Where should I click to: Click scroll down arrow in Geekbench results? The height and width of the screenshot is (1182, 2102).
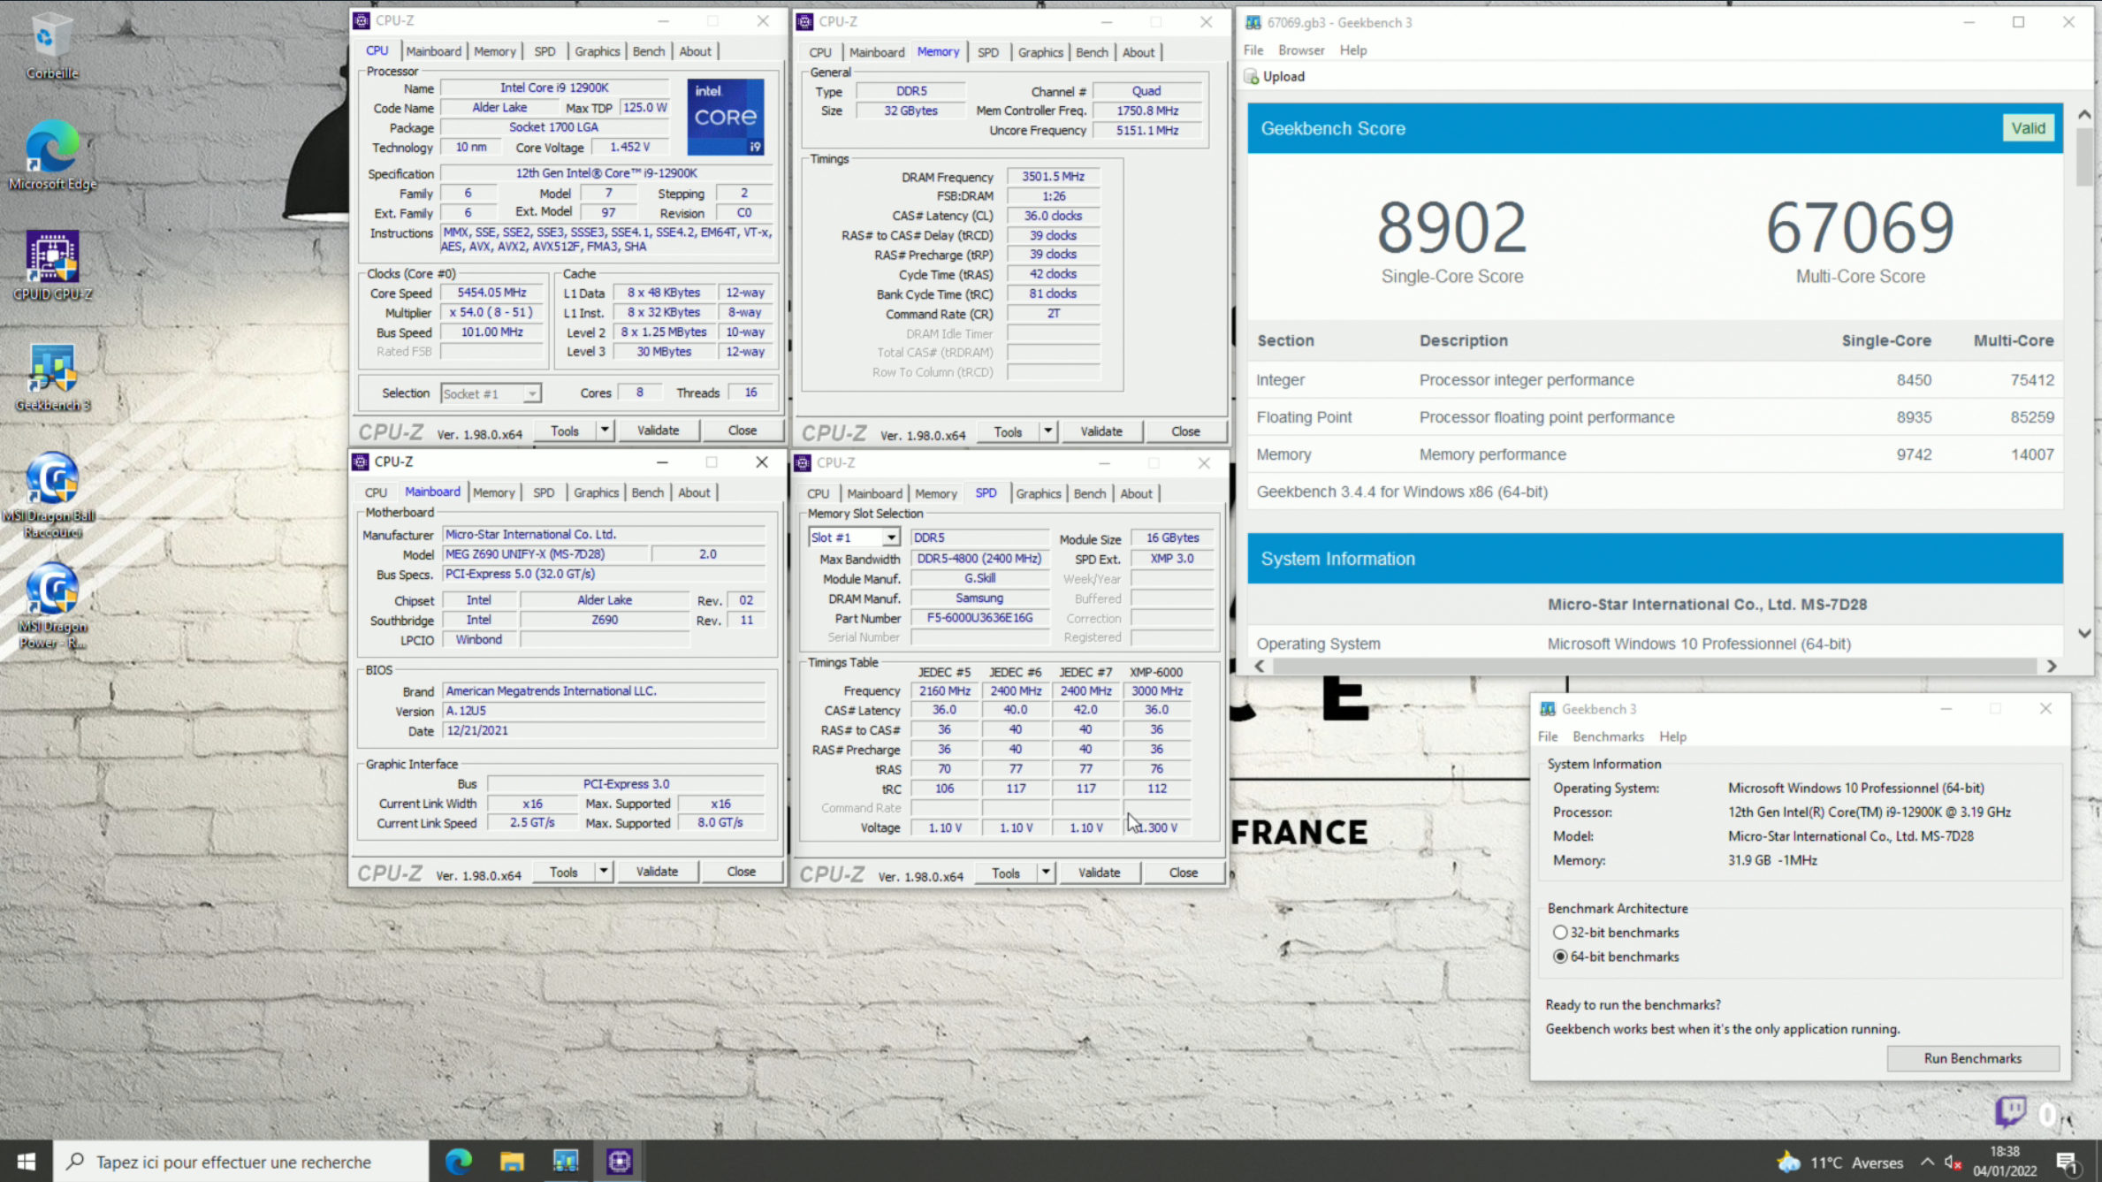[2083, 634]
